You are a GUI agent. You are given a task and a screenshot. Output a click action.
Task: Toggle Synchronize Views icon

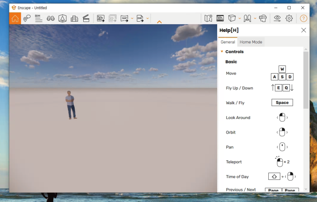point(220,18)
